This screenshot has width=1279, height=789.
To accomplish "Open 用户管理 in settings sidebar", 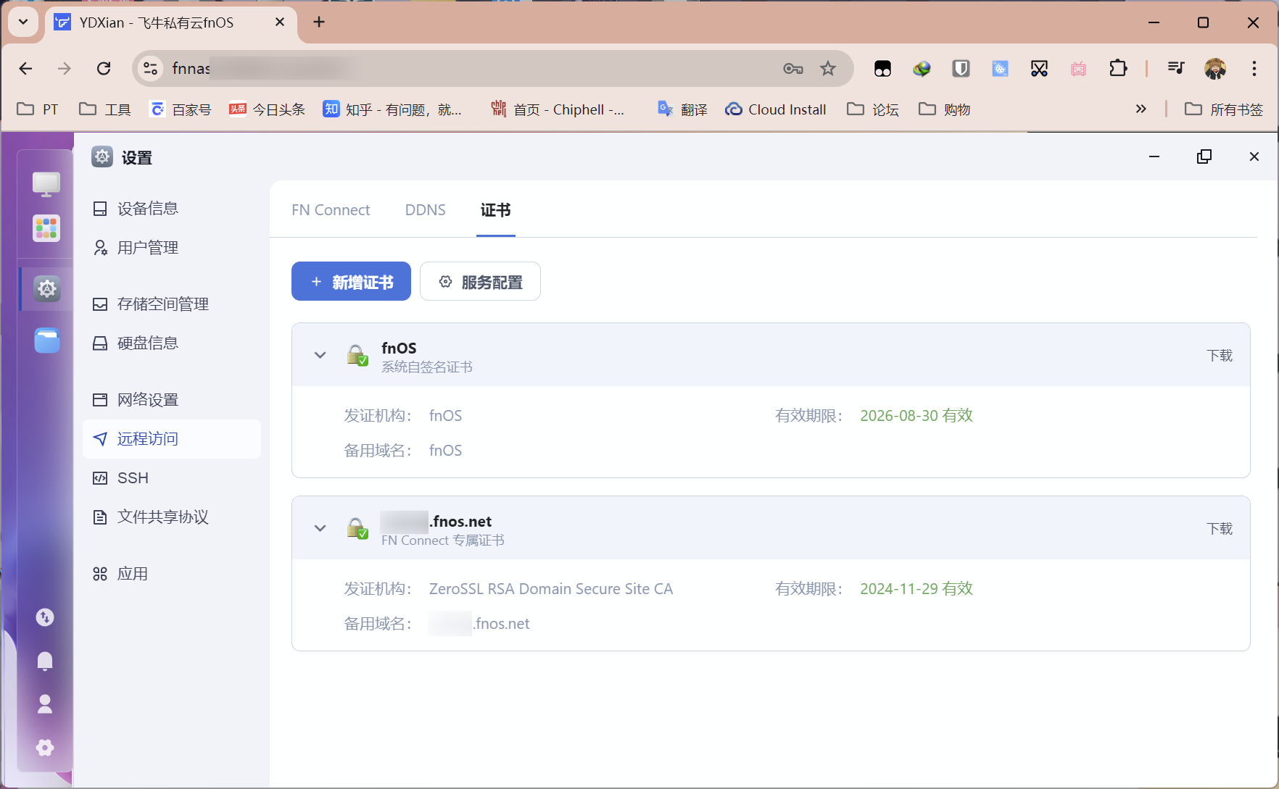I will [x=172, y=248].
